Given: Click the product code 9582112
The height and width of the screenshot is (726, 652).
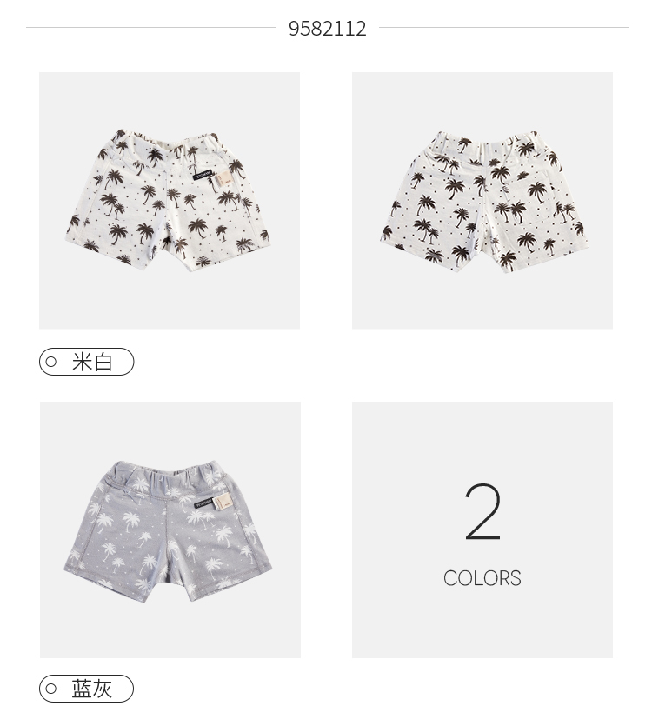Looking at the screenshot, I should point(328,28).
